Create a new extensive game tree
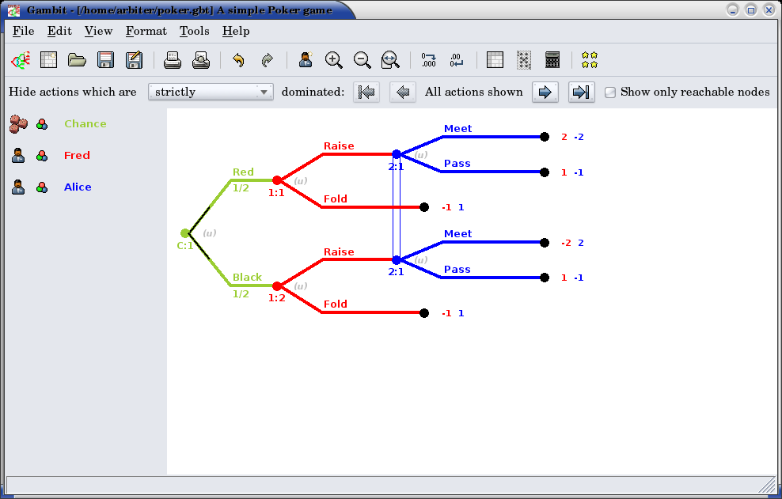 pos(20,60)
